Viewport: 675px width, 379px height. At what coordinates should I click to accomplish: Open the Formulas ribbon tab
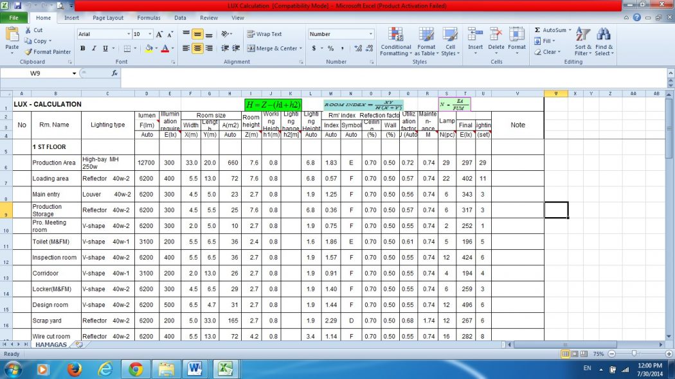point(148,18)
